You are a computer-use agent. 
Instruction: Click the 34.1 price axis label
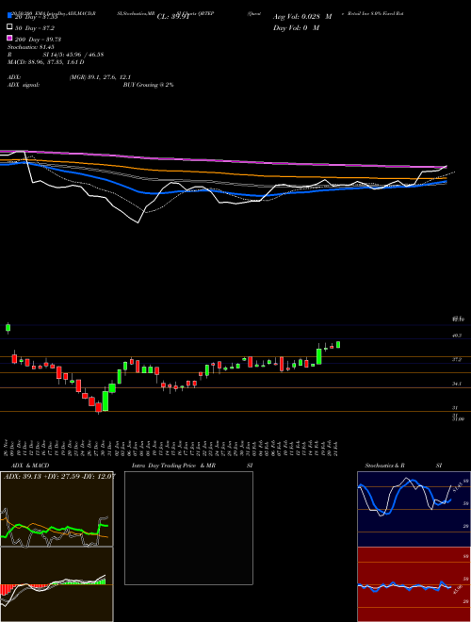click(457, 384)
